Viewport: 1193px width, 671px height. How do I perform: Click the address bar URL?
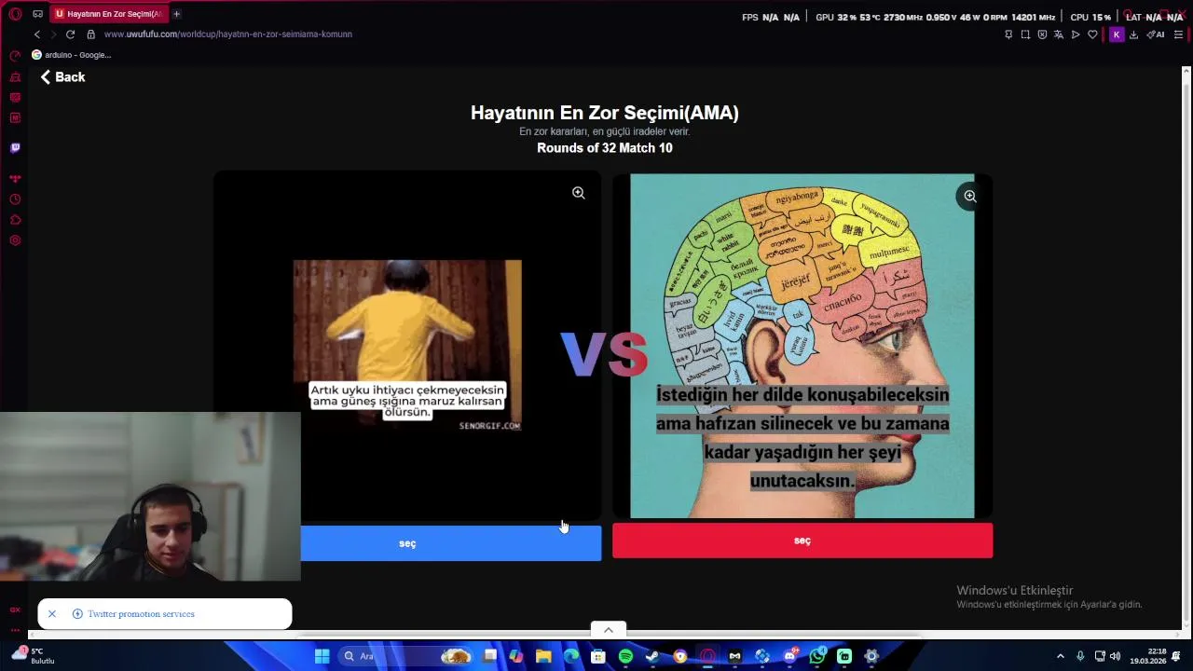point(228,34)
